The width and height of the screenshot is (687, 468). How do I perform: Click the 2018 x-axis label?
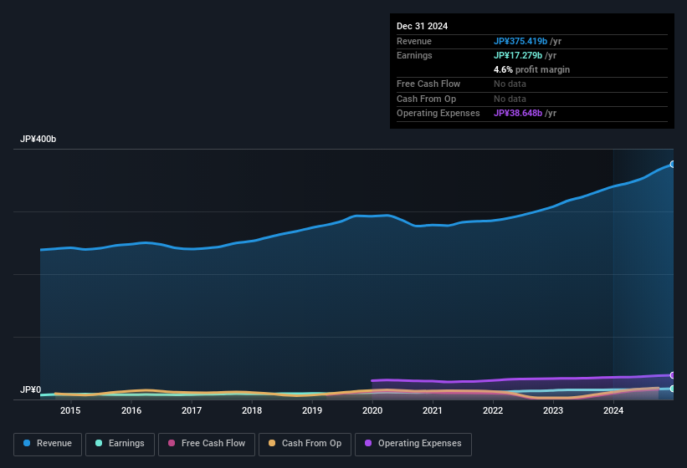[x=252, y=410]
